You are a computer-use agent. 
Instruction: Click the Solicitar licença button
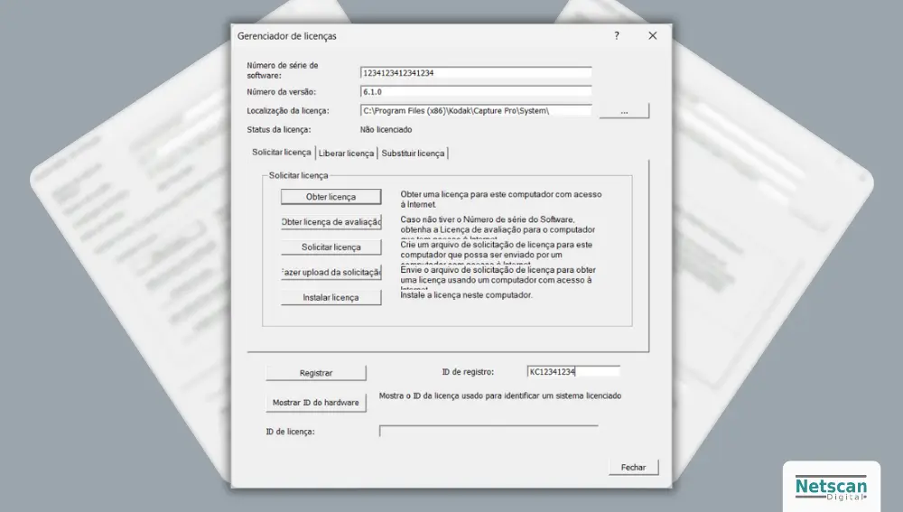(x=330, y=247)
